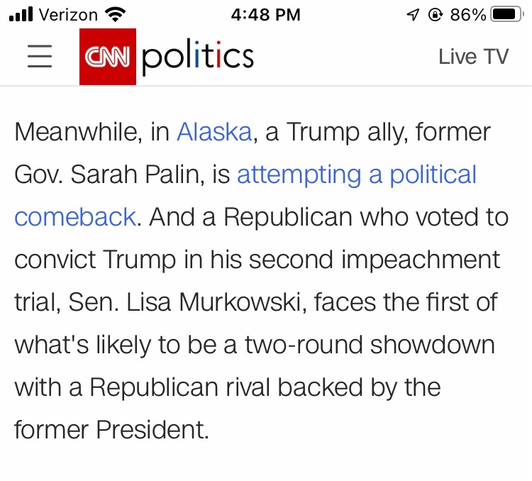Viewport: 532px width, 481px height.
Task: Go to the politics section heading
Action: pos(197,57)
